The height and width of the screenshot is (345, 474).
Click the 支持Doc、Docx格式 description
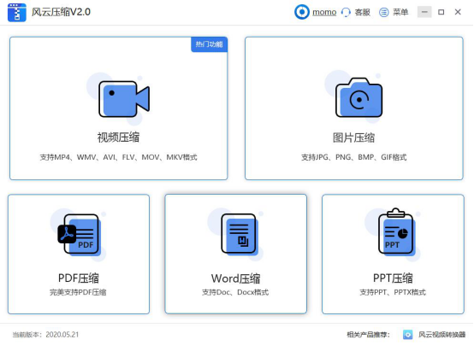point(235,292)
